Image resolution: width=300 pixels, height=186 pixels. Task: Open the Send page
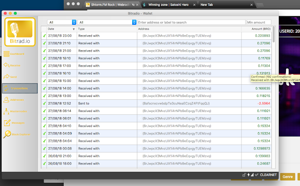10,77
